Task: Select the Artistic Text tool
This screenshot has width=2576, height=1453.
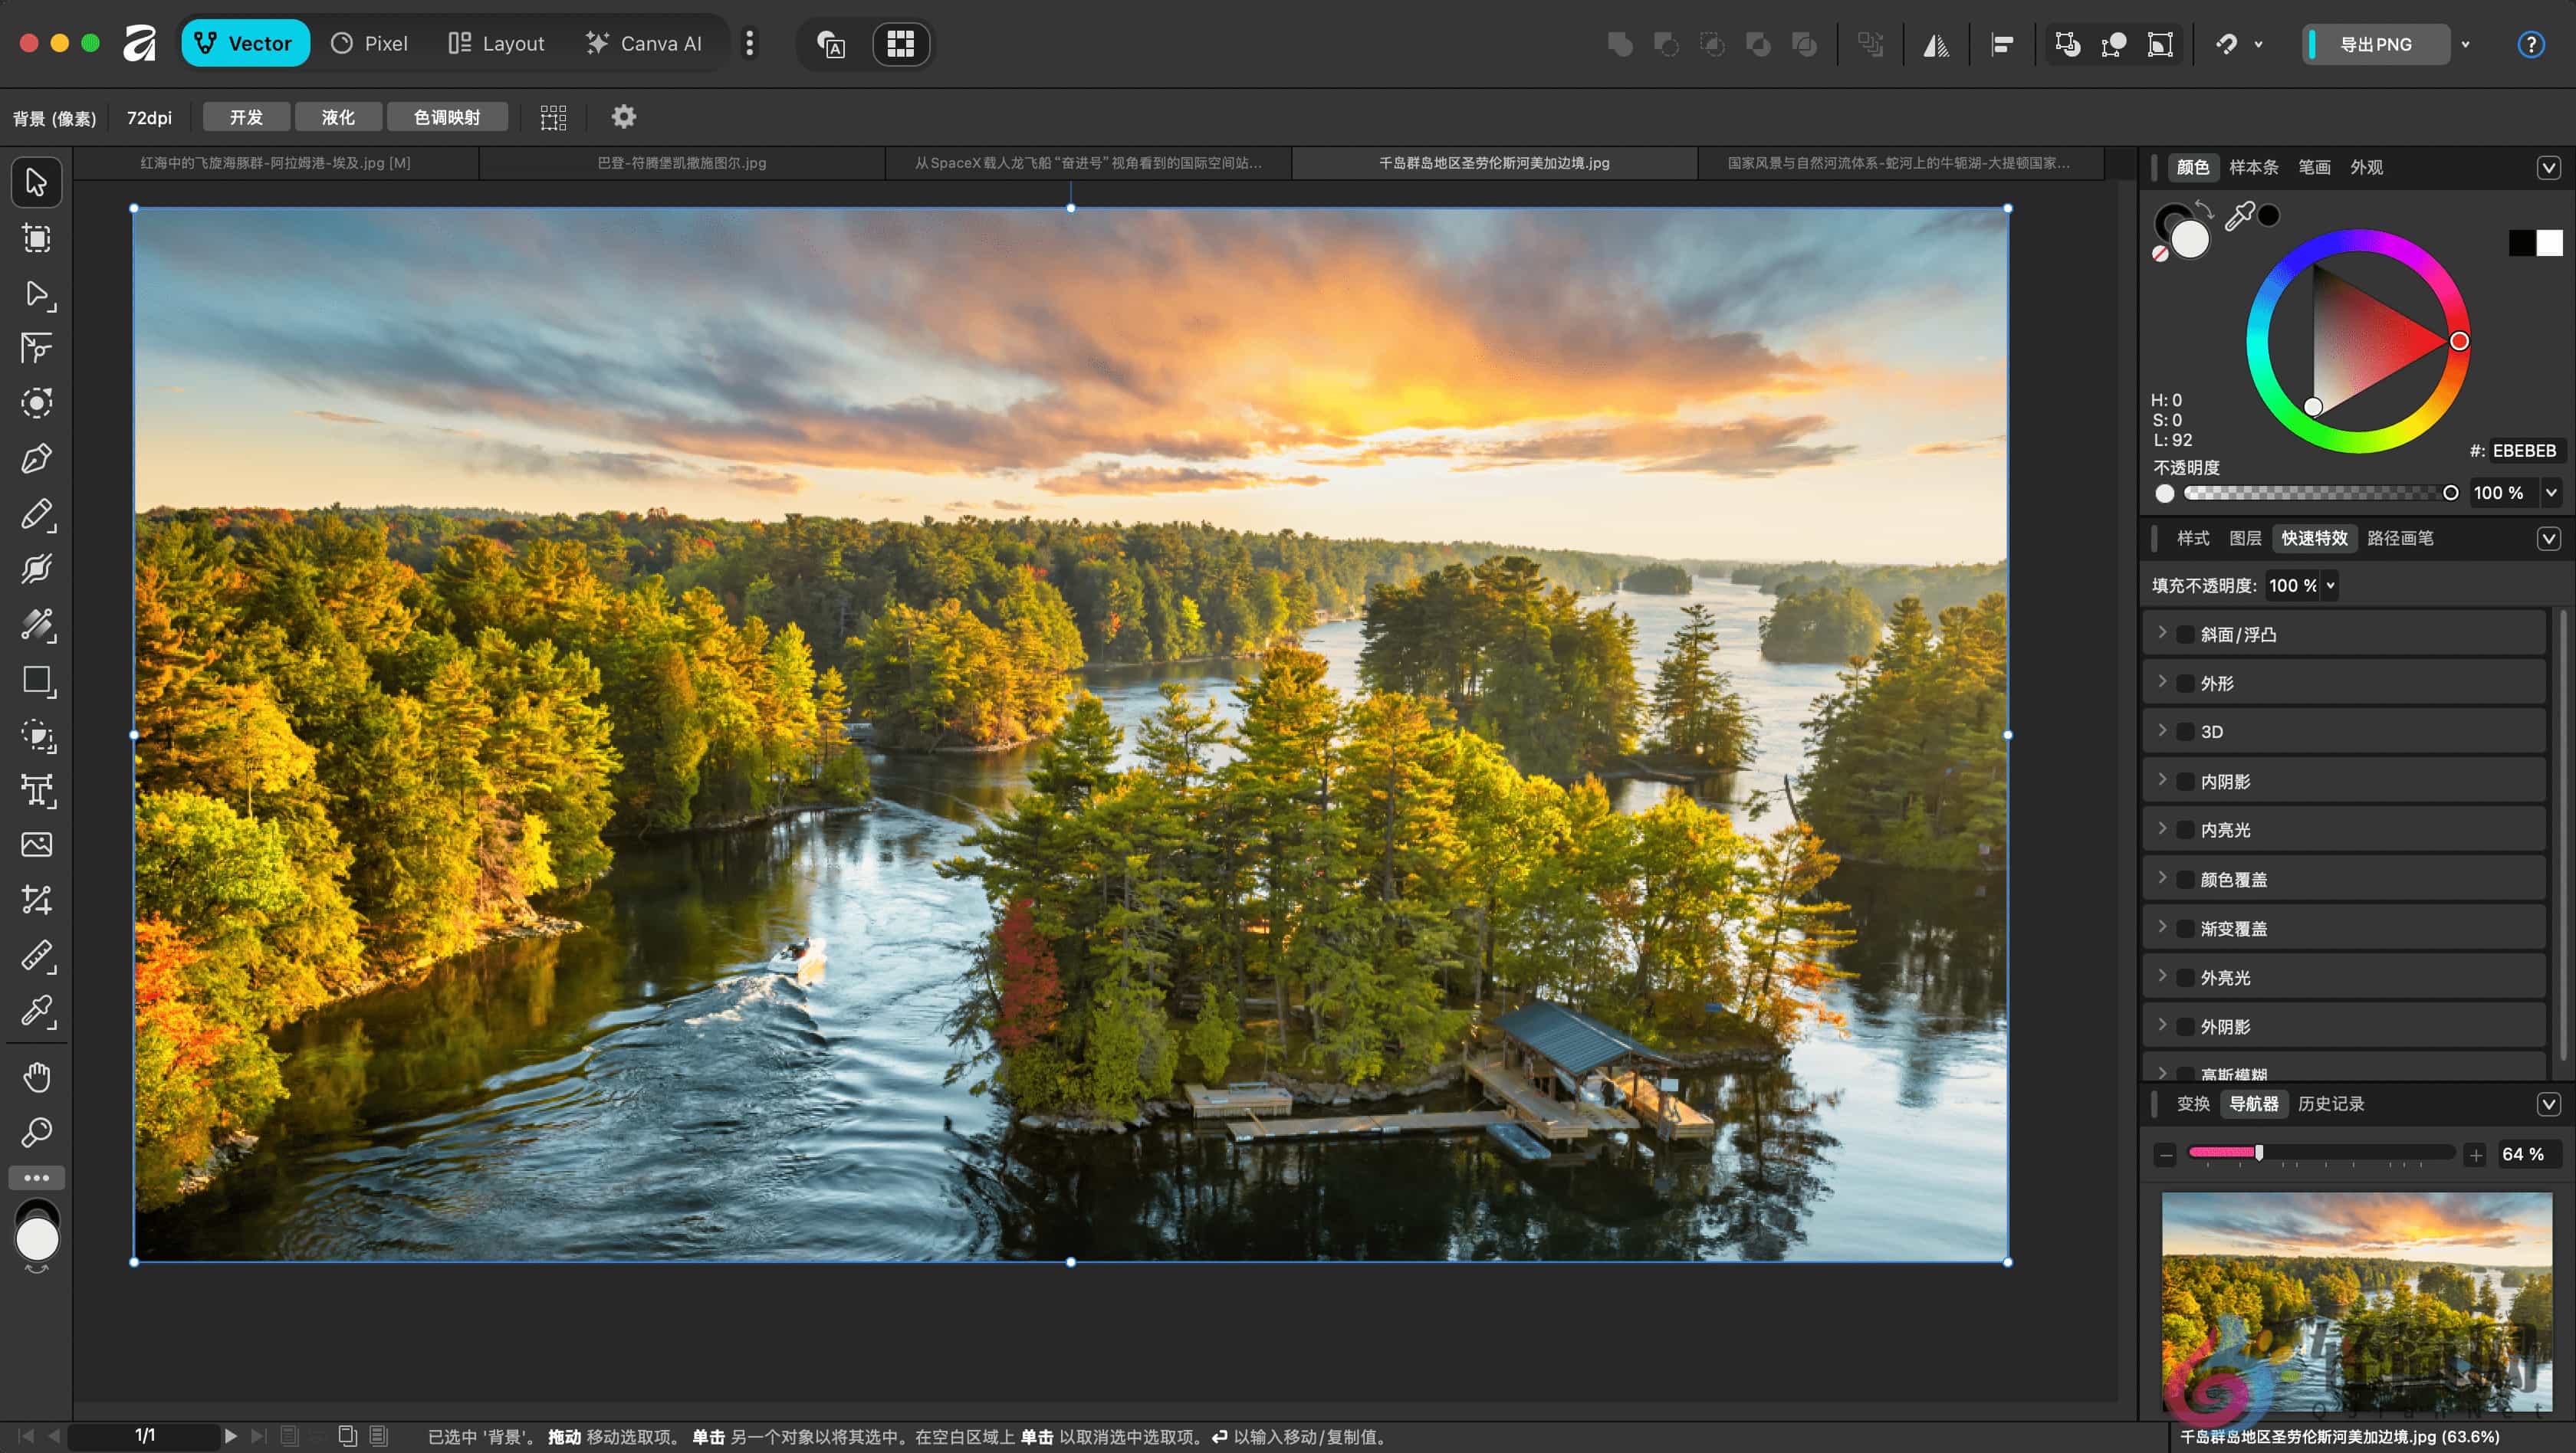Action: [36, 790]
